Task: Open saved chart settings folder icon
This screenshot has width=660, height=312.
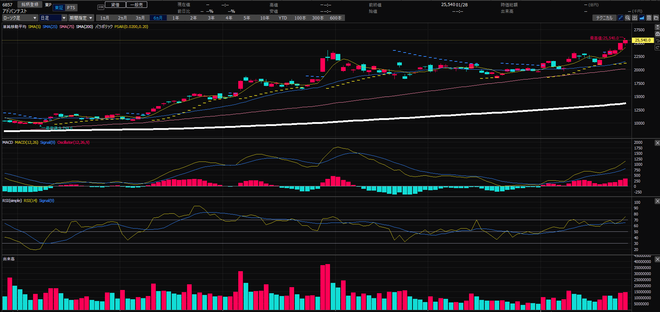Action: click(x=656, y=18)
